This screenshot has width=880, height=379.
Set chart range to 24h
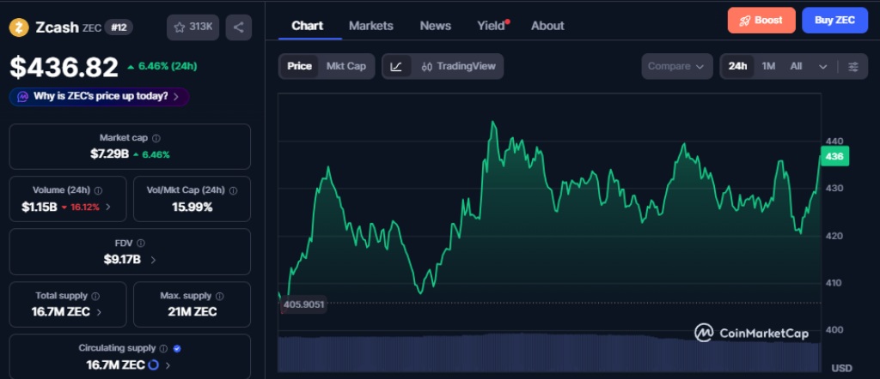coord(737,66)
